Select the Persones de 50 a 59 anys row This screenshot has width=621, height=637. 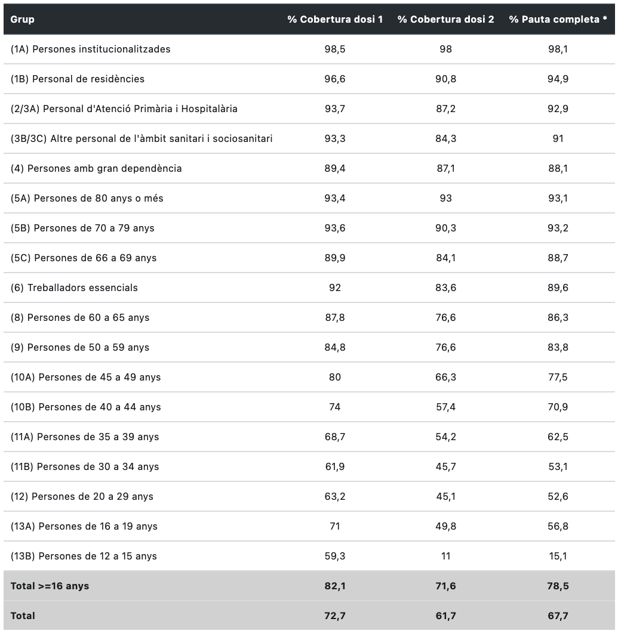coord(79,347)
